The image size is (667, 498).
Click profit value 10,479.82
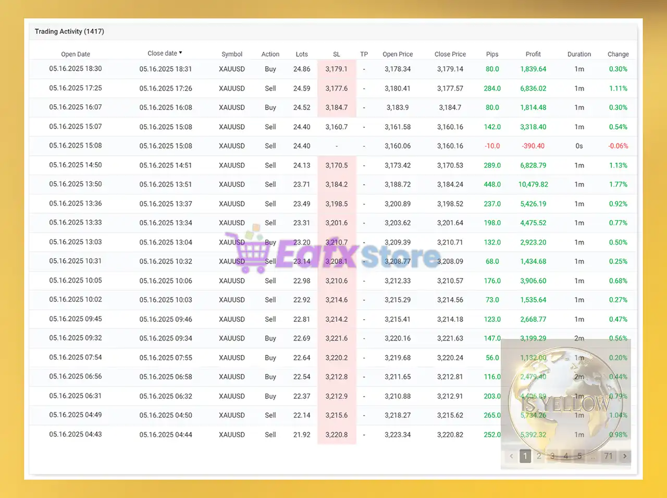pyautogui.click(x=533, y=185)
